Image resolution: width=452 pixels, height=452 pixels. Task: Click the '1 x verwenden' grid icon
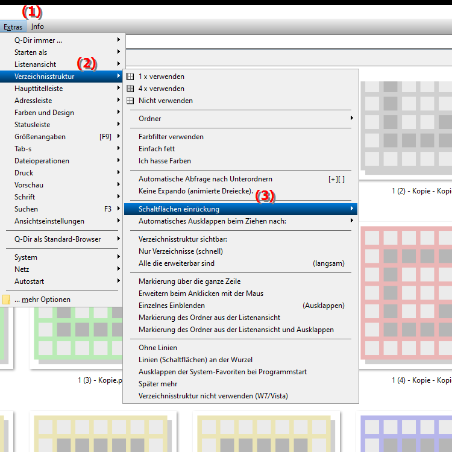point(130,77)
